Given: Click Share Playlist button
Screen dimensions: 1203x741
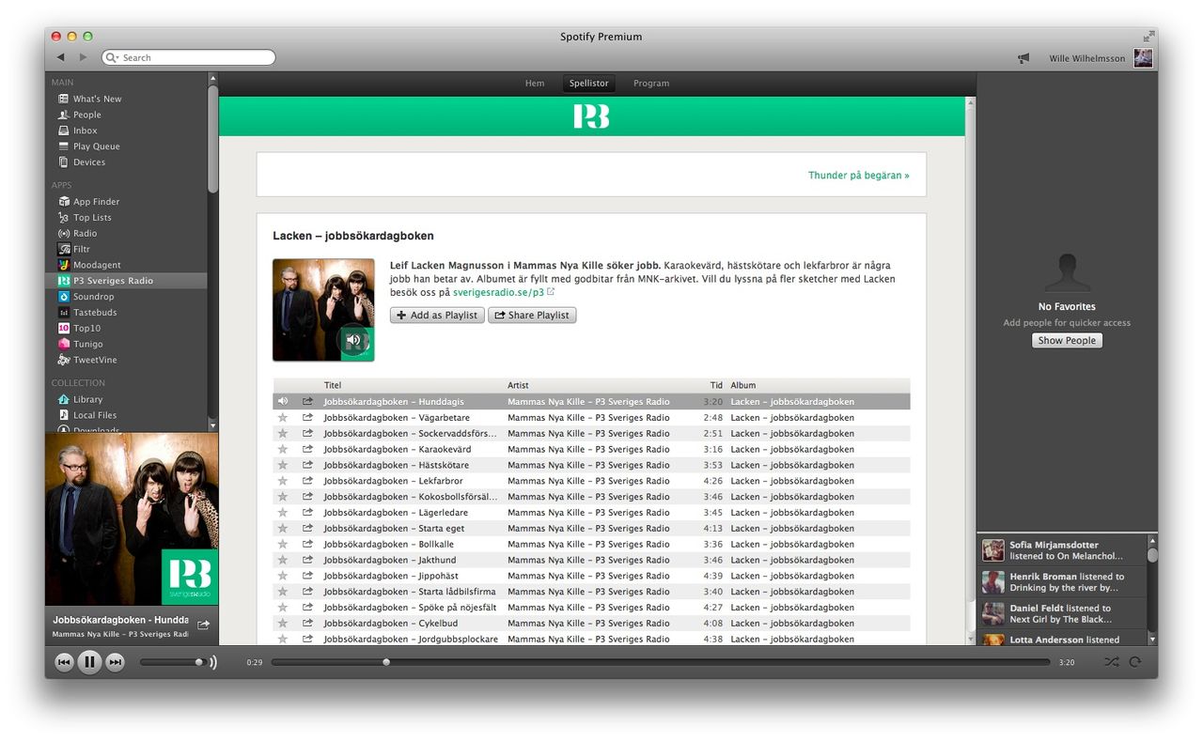Looking at the screenshot, I should pyautogui.click(x=532, y=316).
